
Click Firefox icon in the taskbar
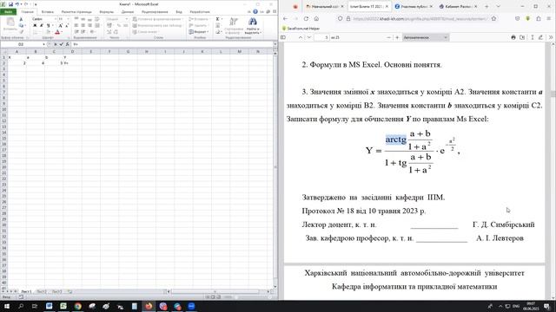pos(149,306)
